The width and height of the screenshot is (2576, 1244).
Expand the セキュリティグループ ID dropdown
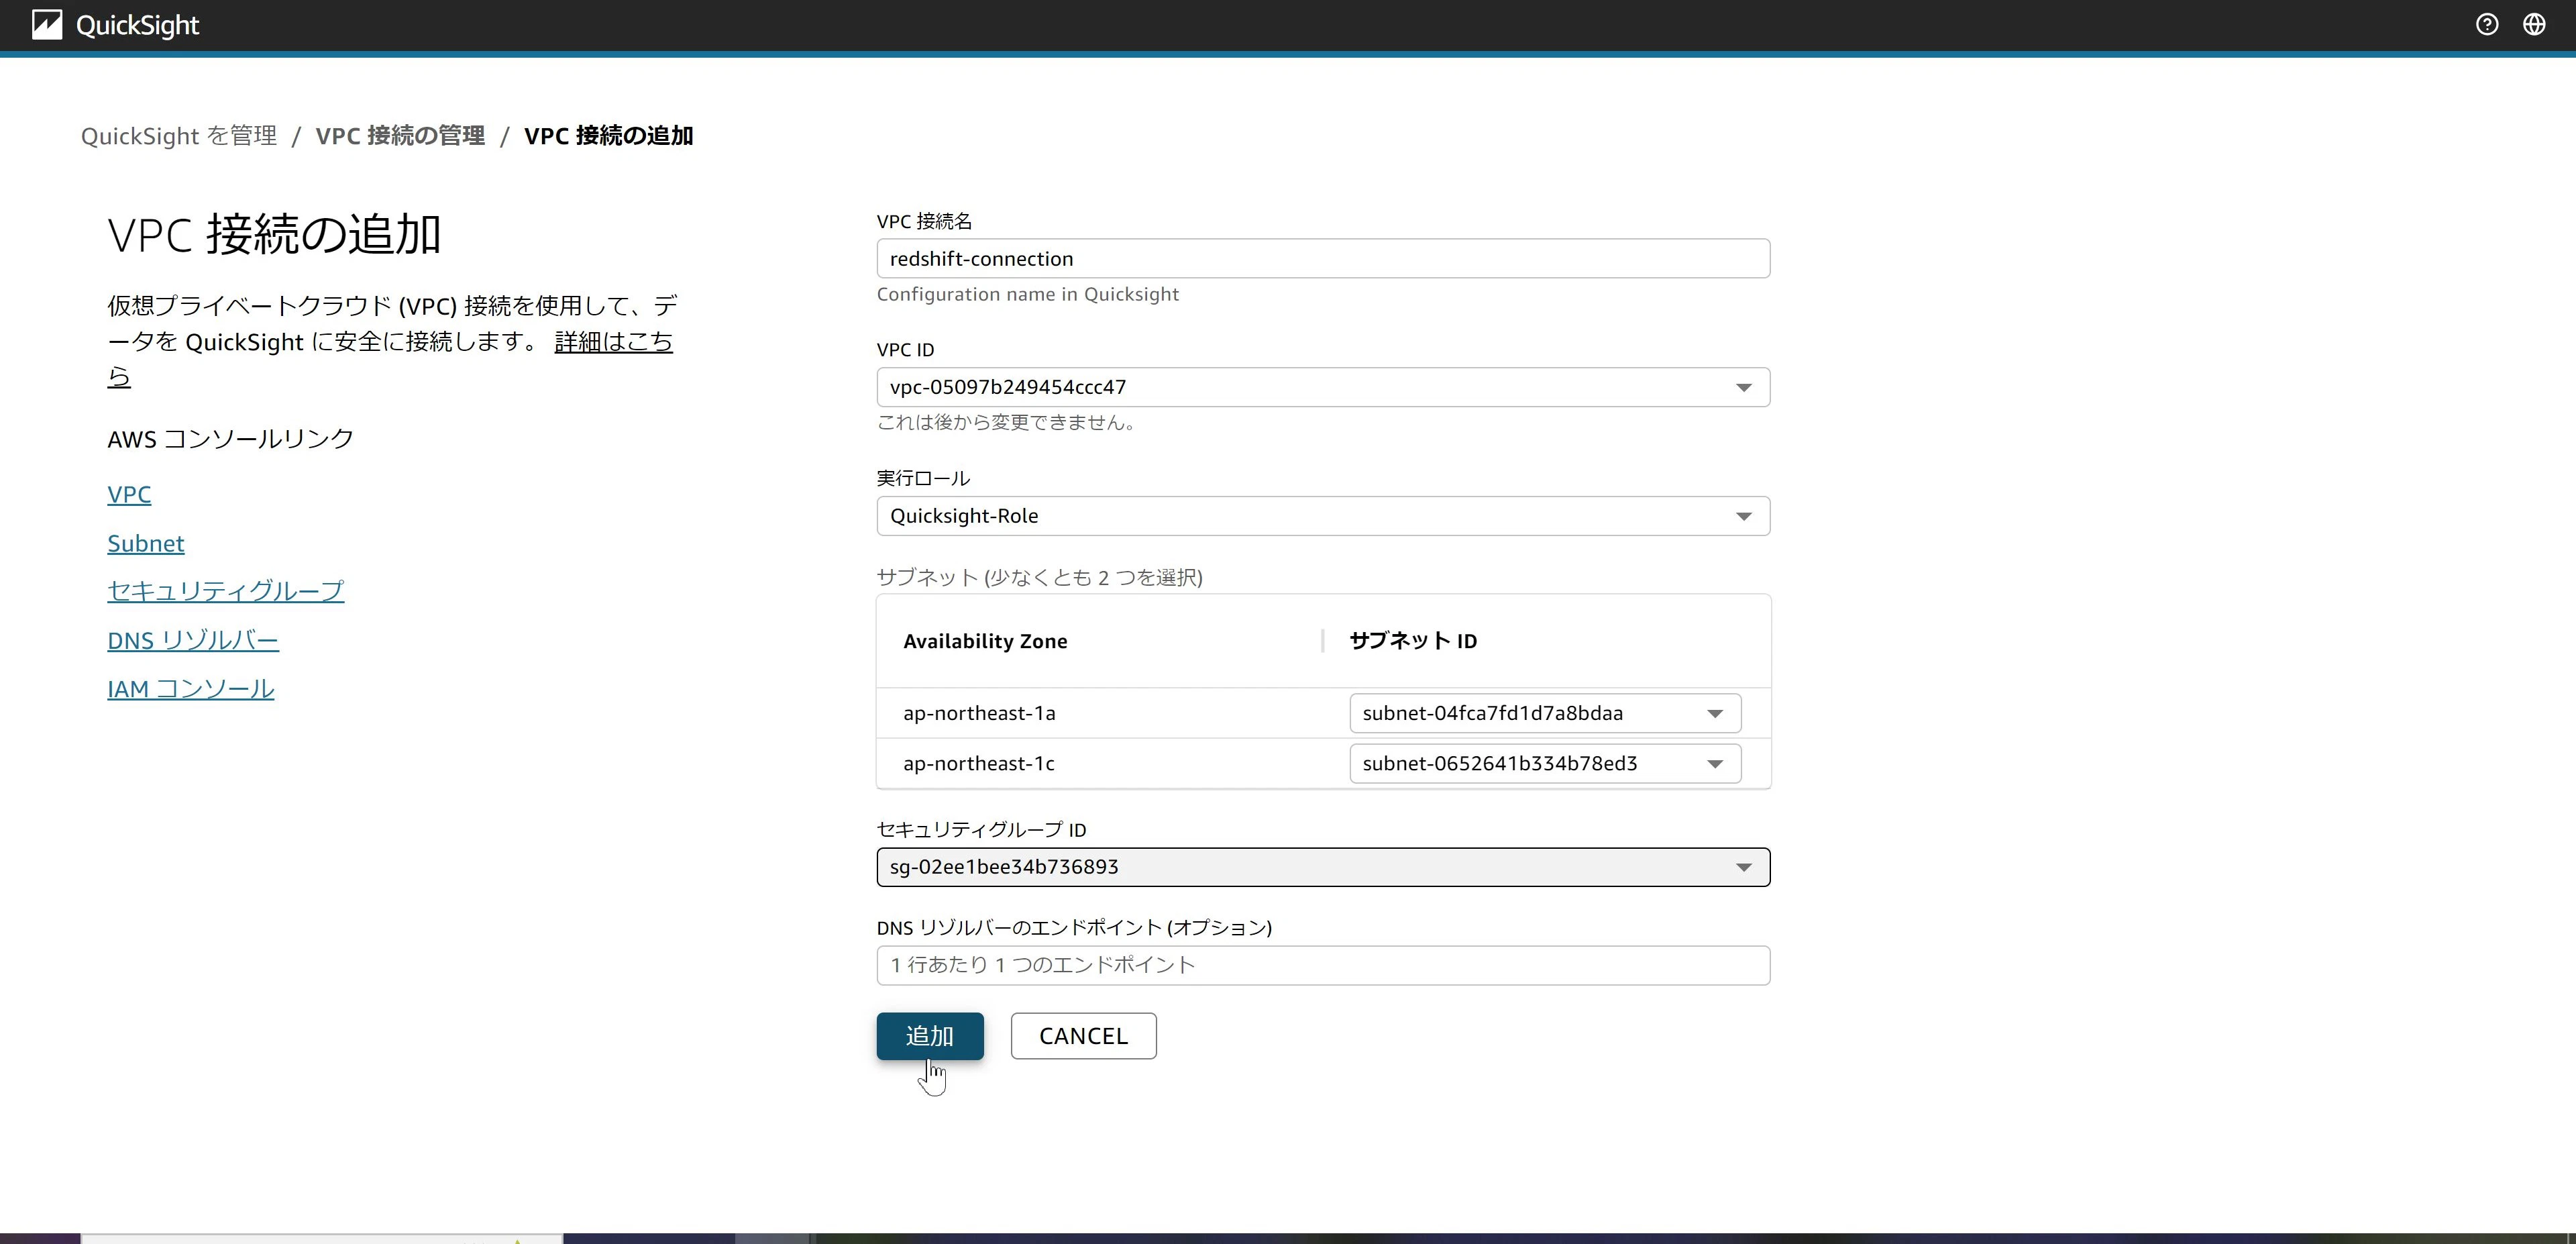pyautogui.click(x=1323, y=867)
